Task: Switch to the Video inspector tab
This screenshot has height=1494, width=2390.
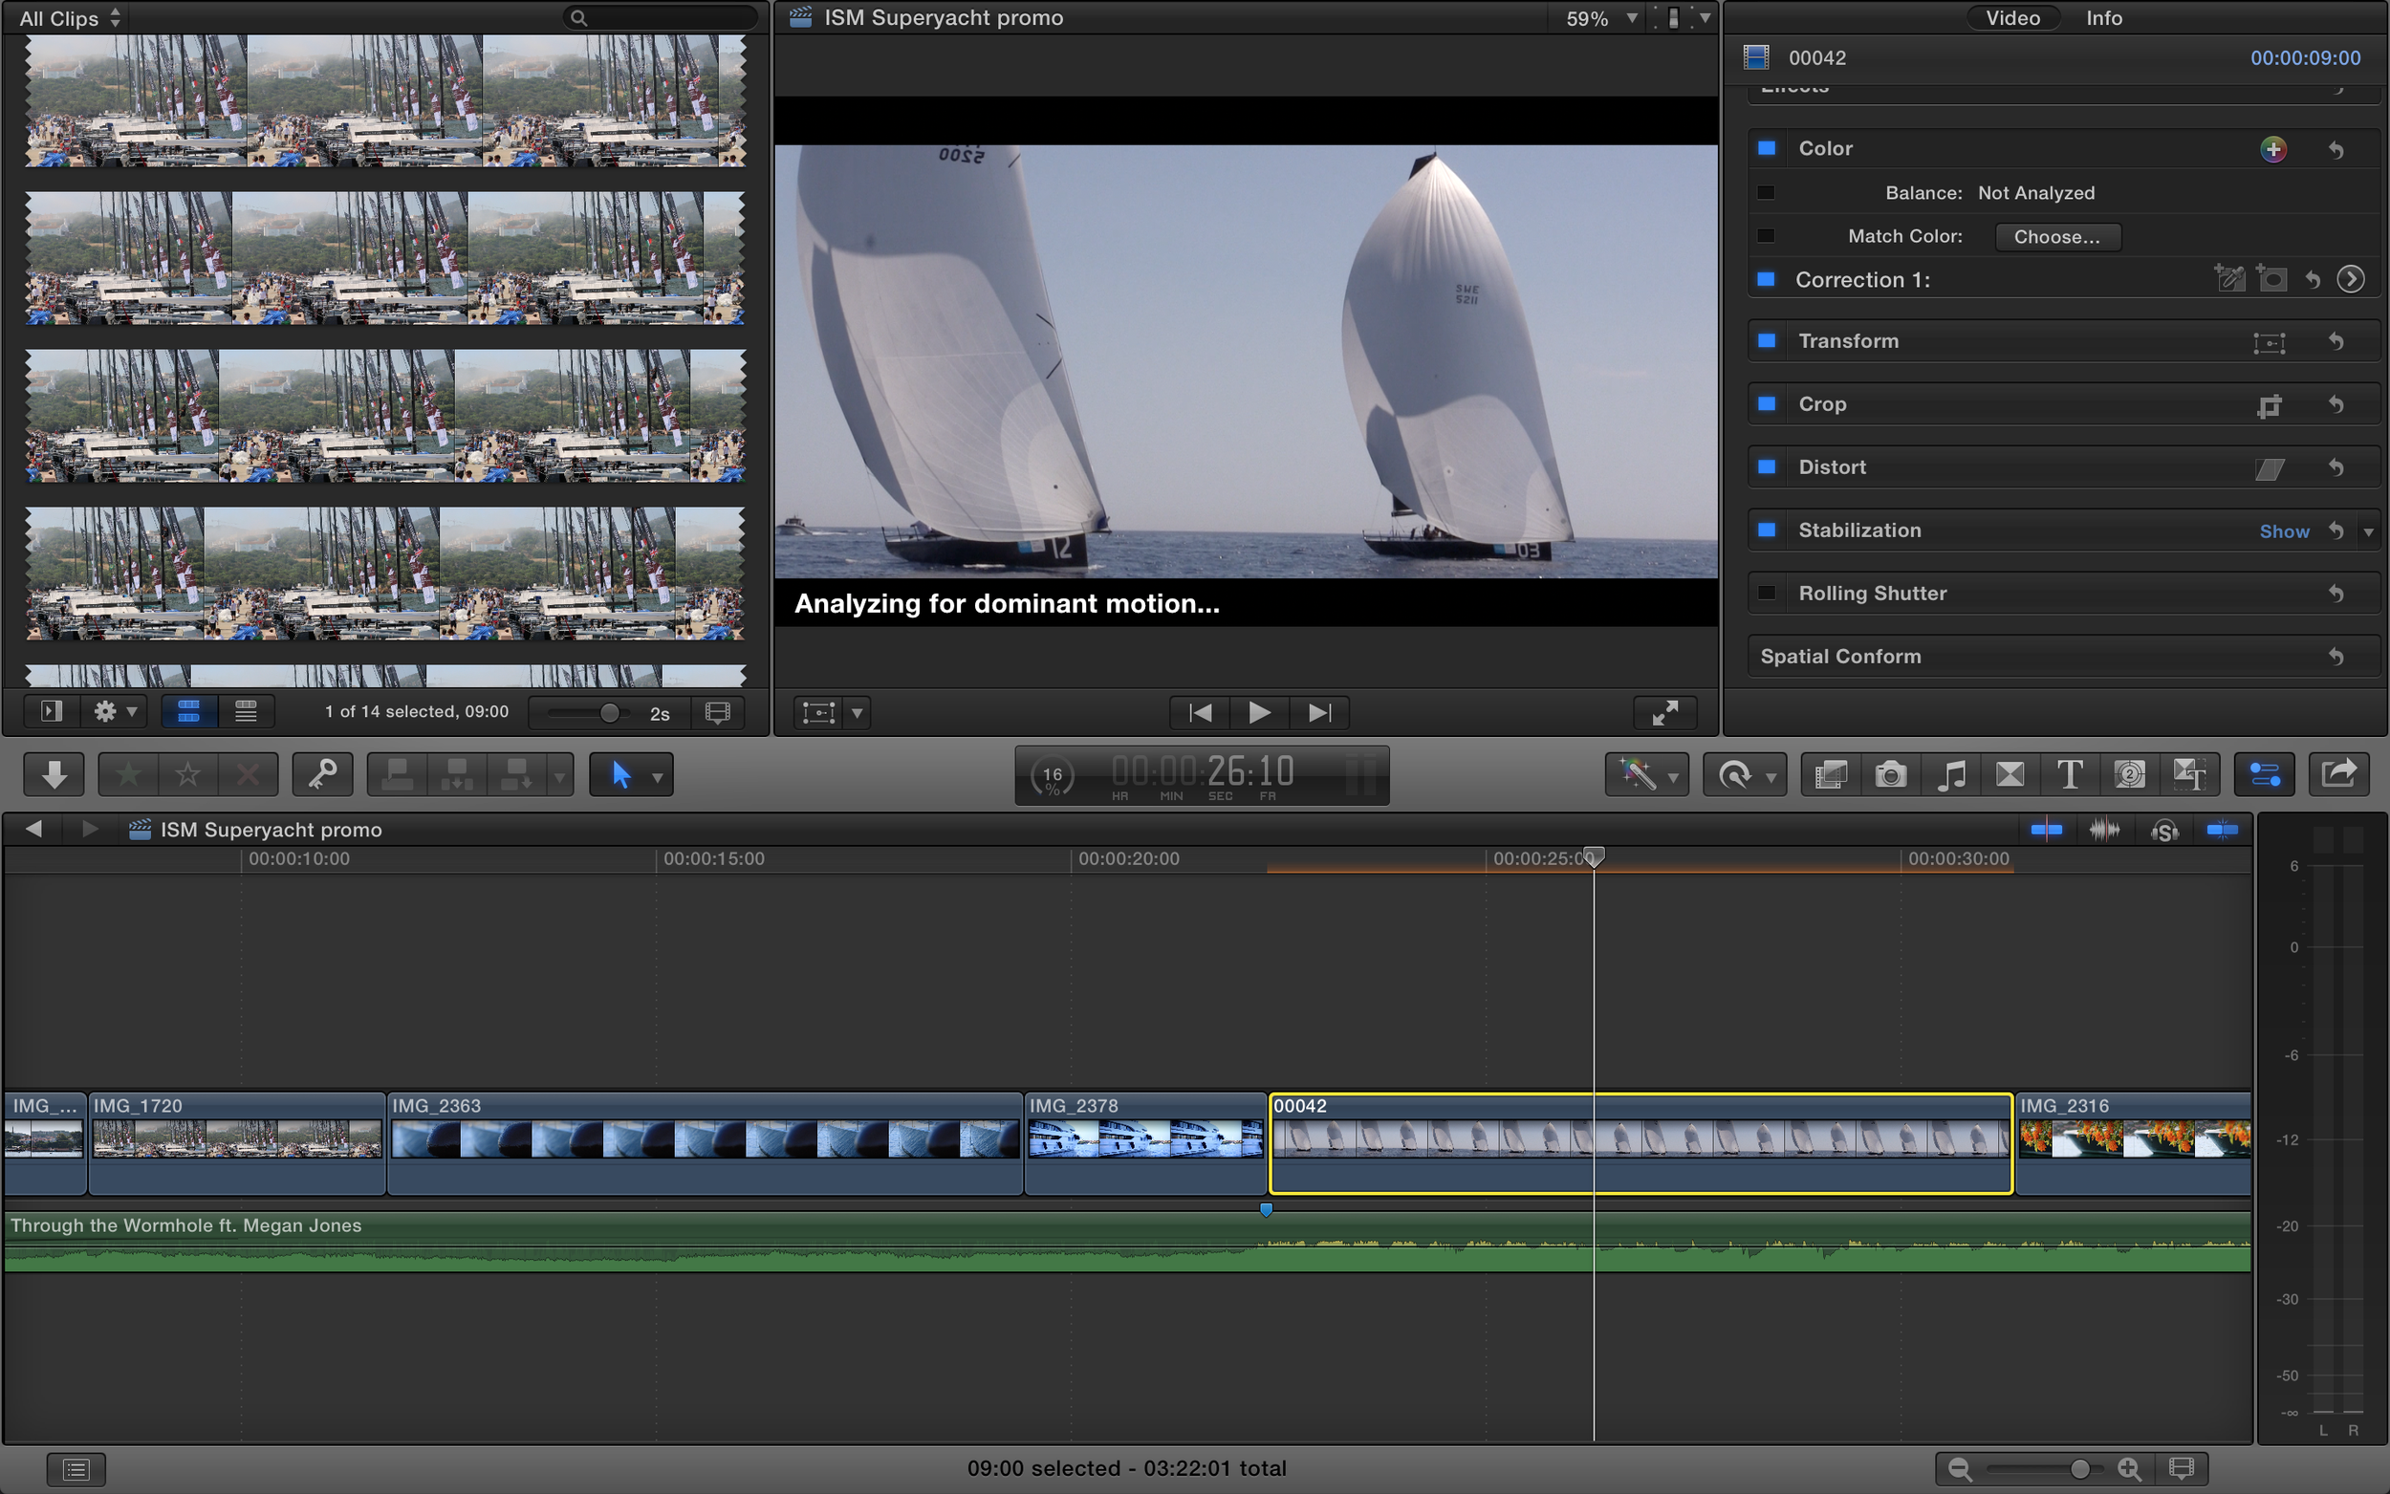Action: (2011, 18)
